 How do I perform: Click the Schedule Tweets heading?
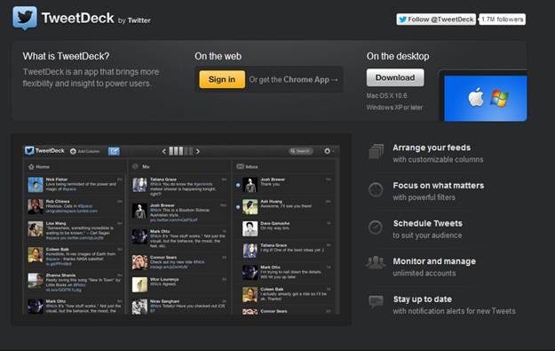(x=428, y=224)
